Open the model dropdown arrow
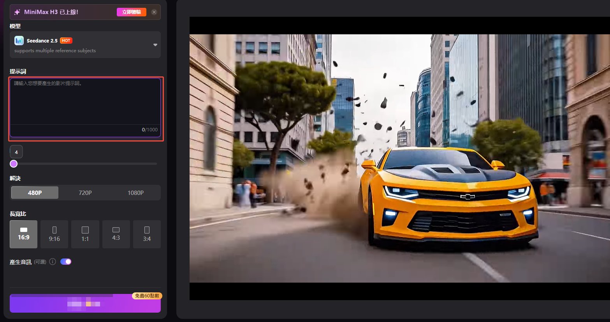The width and height of the screenshot is (610, 322). 155,45
